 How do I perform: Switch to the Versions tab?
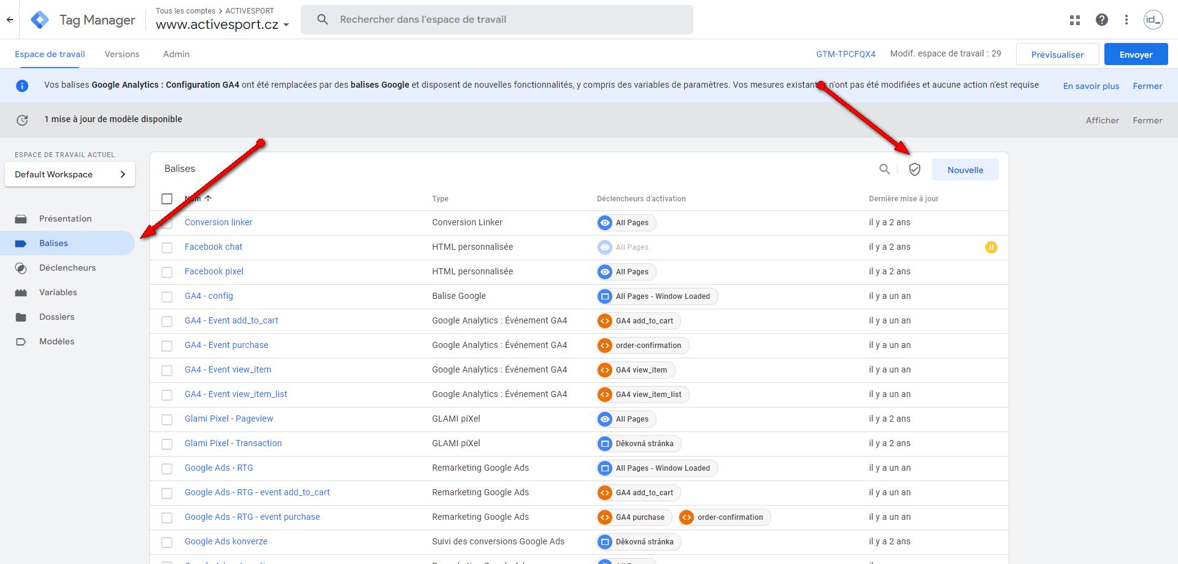(x=122, y=54)
